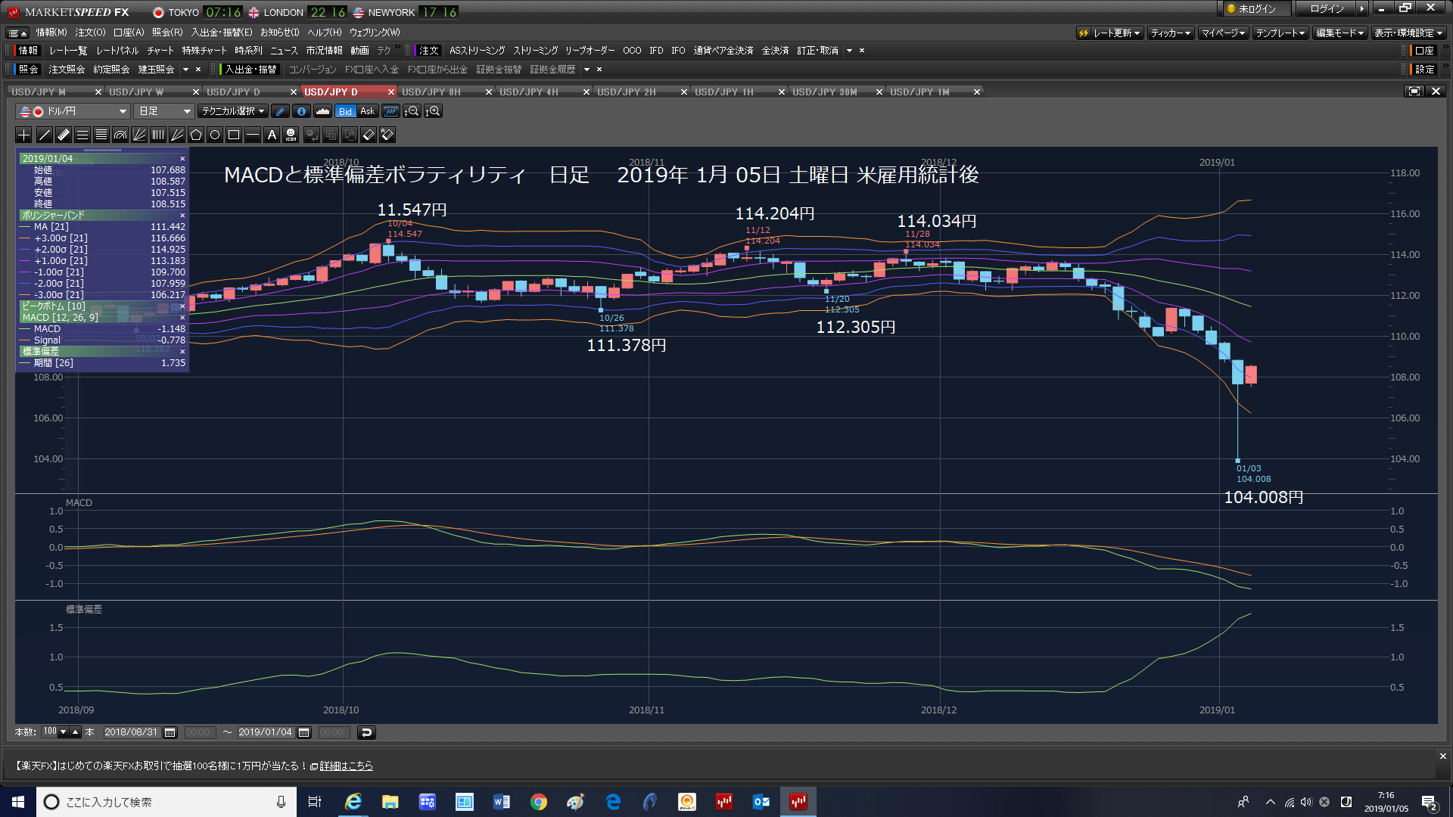The image size is (1453, 817).
Task: Open the マイページ dropdown
Action: coord(1223,33)
